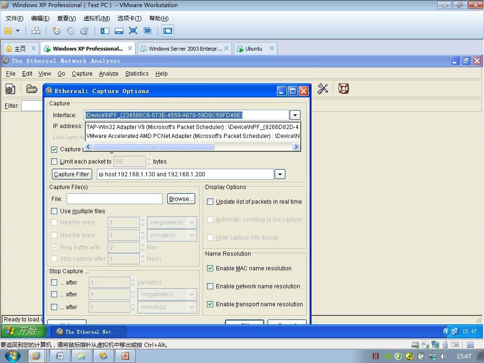The image size is (484, 363).
Task: Check Stop Capture after packet(s) checkbox
Action: (54, 283)
